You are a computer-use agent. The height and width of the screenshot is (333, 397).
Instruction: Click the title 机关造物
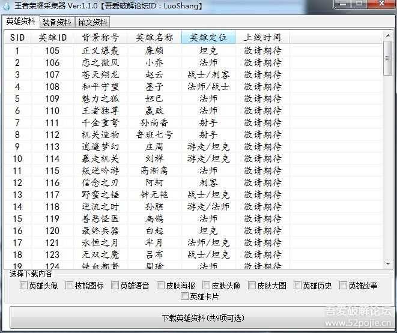(x=100, y=135)
